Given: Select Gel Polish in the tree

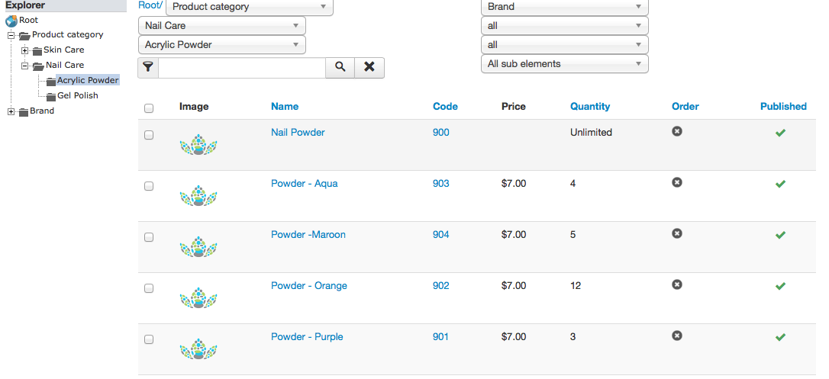Looking at the screenshot, I should coord(78,95).
